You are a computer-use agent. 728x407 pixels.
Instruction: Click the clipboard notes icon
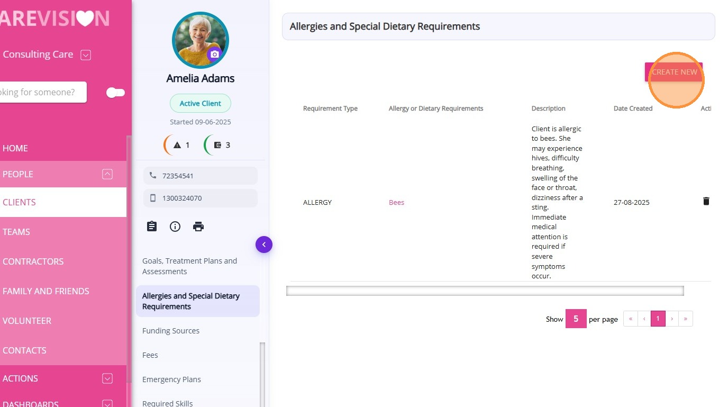(x=152, y=227)
